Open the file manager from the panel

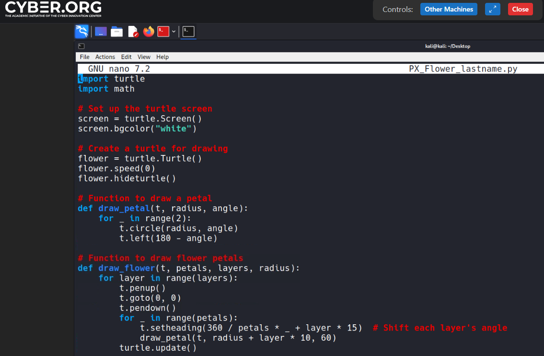(116, 32)
